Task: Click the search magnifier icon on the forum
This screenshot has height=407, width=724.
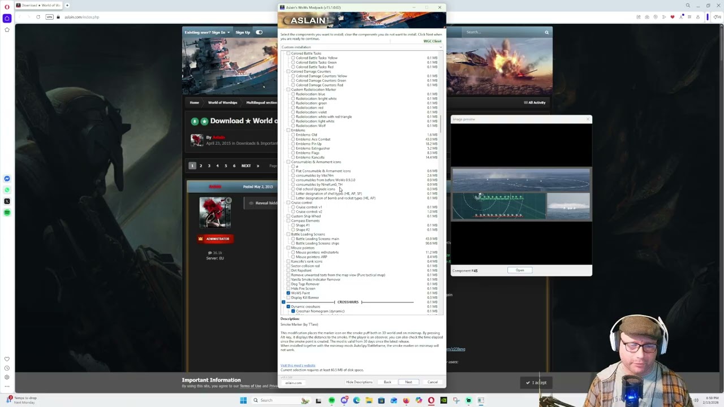Action: click(x=546, y=32)
